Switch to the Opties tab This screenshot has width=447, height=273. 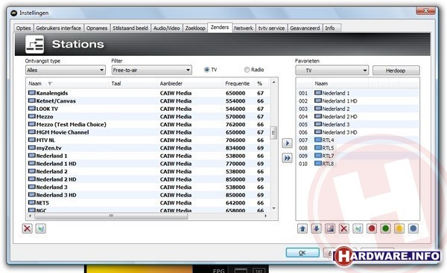[x=23, y=28]
